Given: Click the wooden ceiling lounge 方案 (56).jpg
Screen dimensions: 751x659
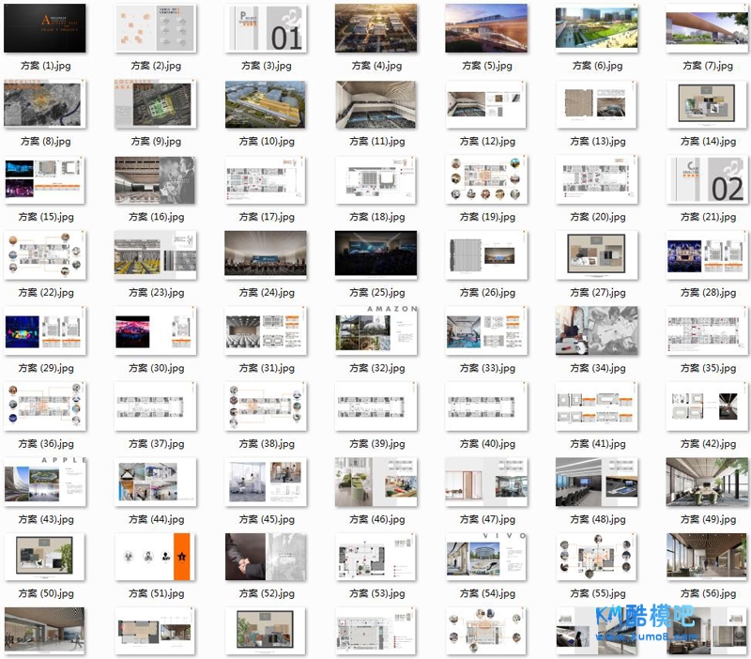Looking at the screenshot, I should pyautogui.click(x=707, y=557).
